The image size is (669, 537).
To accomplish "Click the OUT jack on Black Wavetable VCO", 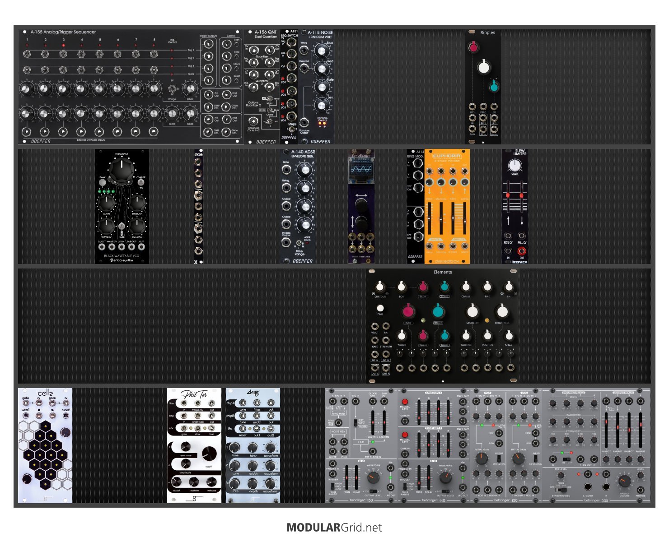I will [x=141, y=247].
